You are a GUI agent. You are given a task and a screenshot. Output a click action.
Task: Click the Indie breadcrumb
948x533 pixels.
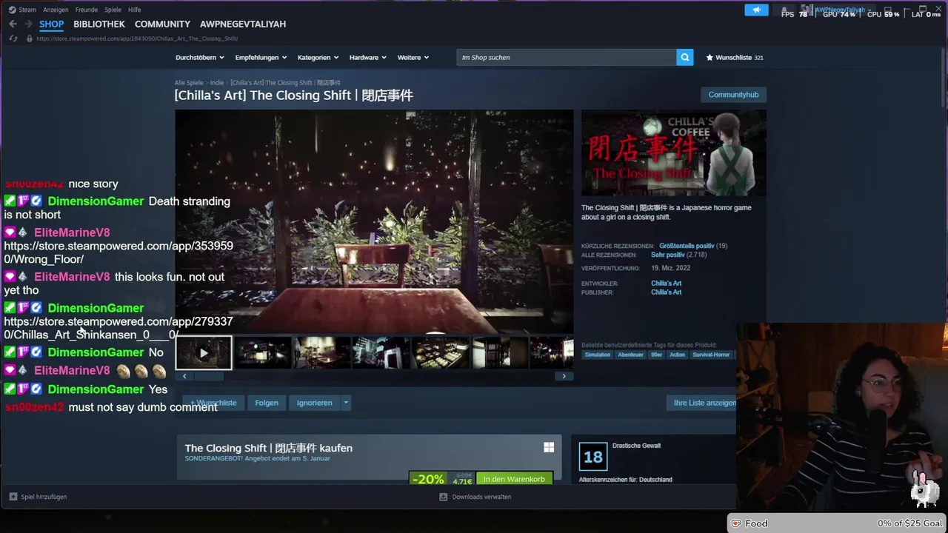[x=217, y=83]
